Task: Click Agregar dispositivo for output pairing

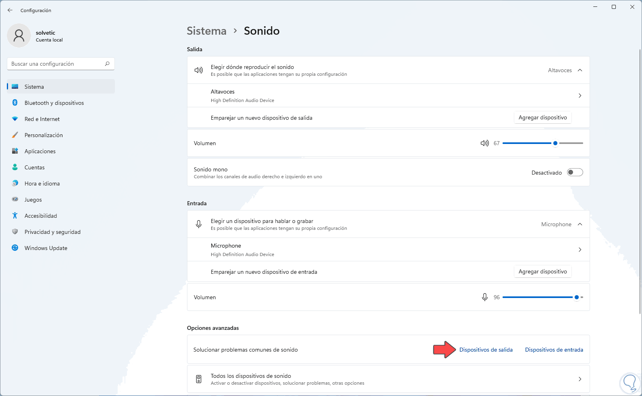Action: (x=542, y=117)
